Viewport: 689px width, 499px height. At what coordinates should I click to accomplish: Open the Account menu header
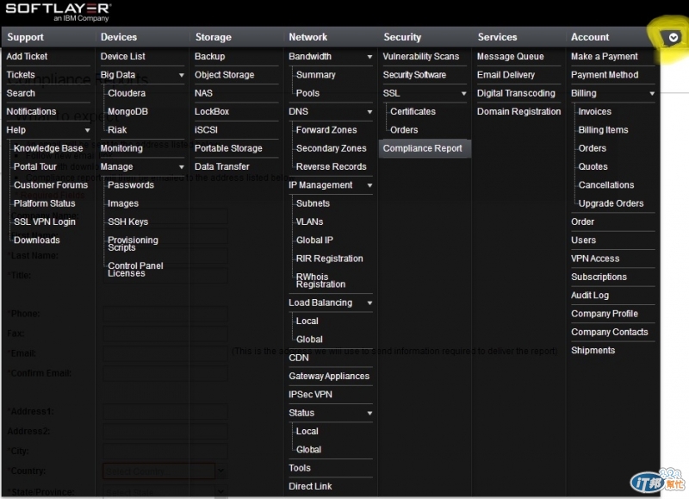point(590,37)
